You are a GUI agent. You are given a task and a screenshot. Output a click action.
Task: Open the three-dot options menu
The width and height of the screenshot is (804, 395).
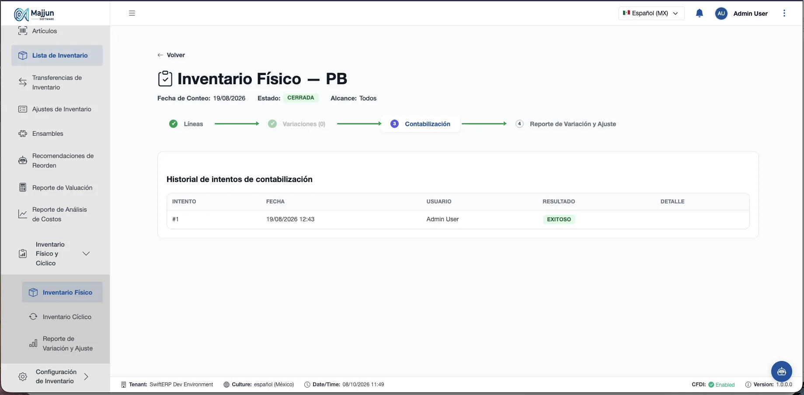click(784, 13)
